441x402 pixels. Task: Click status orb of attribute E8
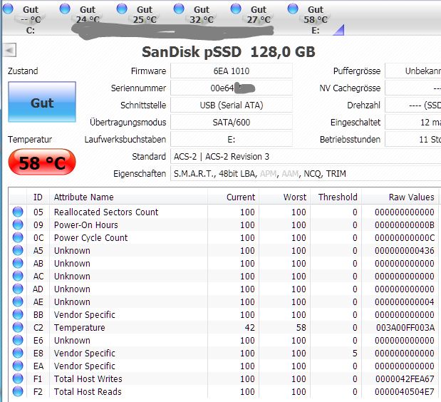[x=18, y=353]
